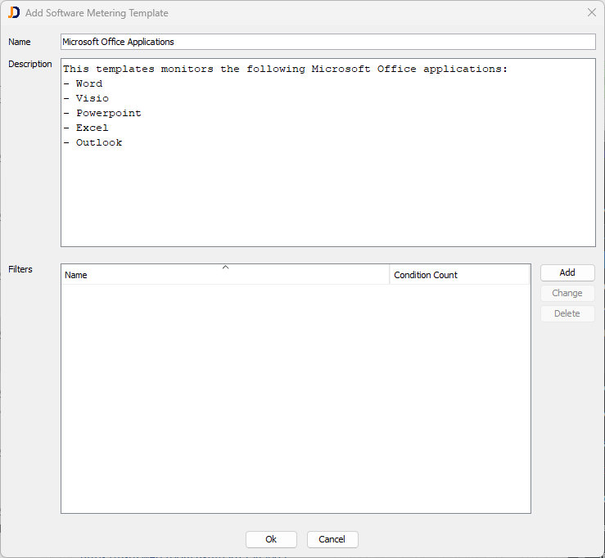Cancel the template dialog
The width and height of the screenshot is (605, 558).
point(332,539)
